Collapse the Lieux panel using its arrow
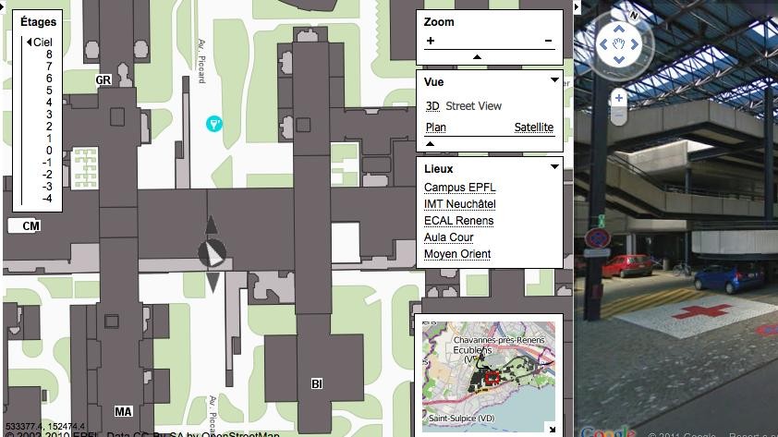The width and height of the screenshot is (778, 437). [554, 167]
